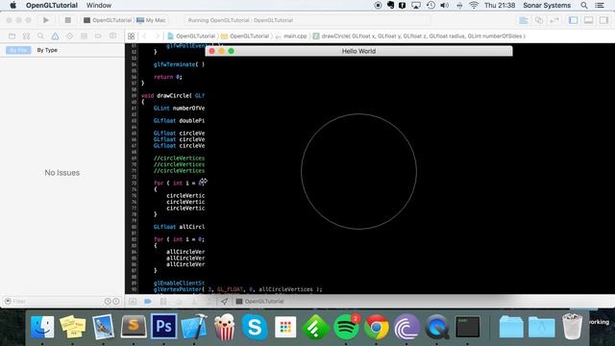Image resolution: width=615 pixels, height=346 pixels.
Task: Click simulate location arrow in debug bar
Action: pos(224,301)
